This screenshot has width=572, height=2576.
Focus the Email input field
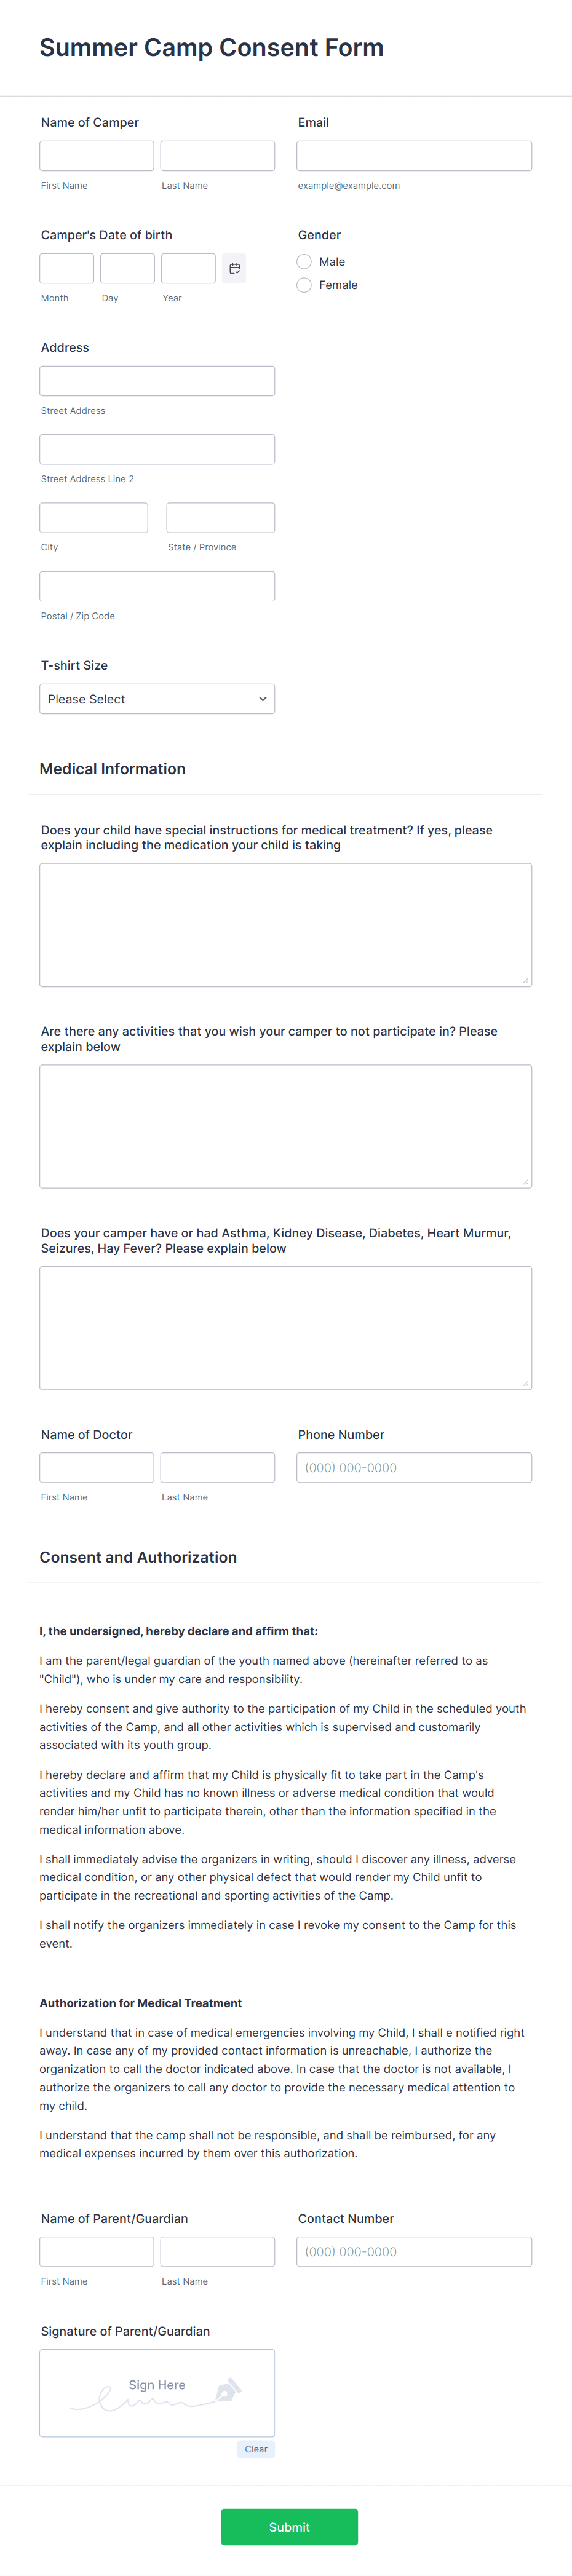[x=414, y=156]
